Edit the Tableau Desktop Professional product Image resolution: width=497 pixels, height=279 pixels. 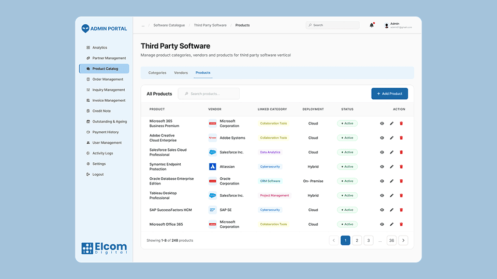391,195
